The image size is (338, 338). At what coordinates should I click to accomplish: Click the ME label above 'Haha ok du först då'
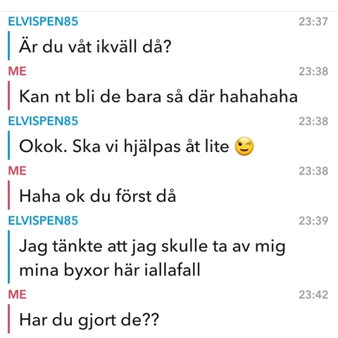[17, 170]
